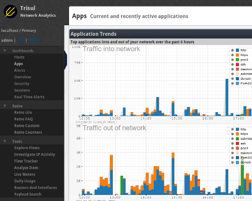Click the tall http bar near 16:40
252x201 pixels.
227,97
